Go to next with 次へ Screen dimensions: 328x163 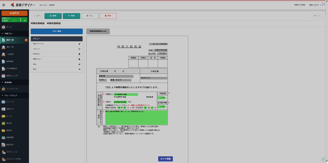tap(317, 16)
